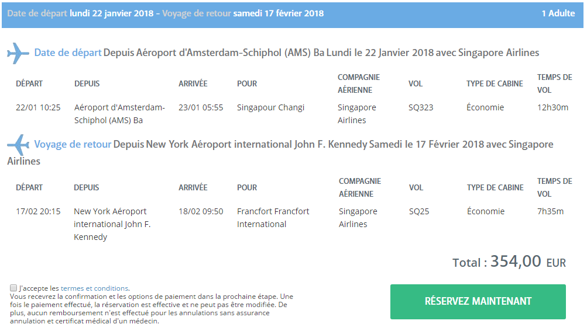Click the RÉSERVEZ MAINTENANT button
This screenshot has width=587, height=331.
pos(478,301)
